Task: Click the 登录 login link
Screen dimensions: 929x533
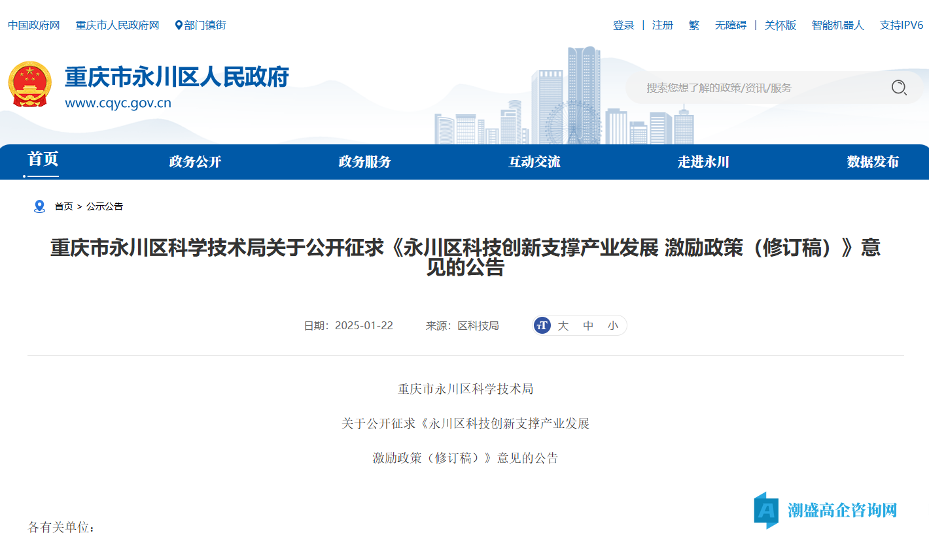Action: pyautogui.click(x=623, y=25)
